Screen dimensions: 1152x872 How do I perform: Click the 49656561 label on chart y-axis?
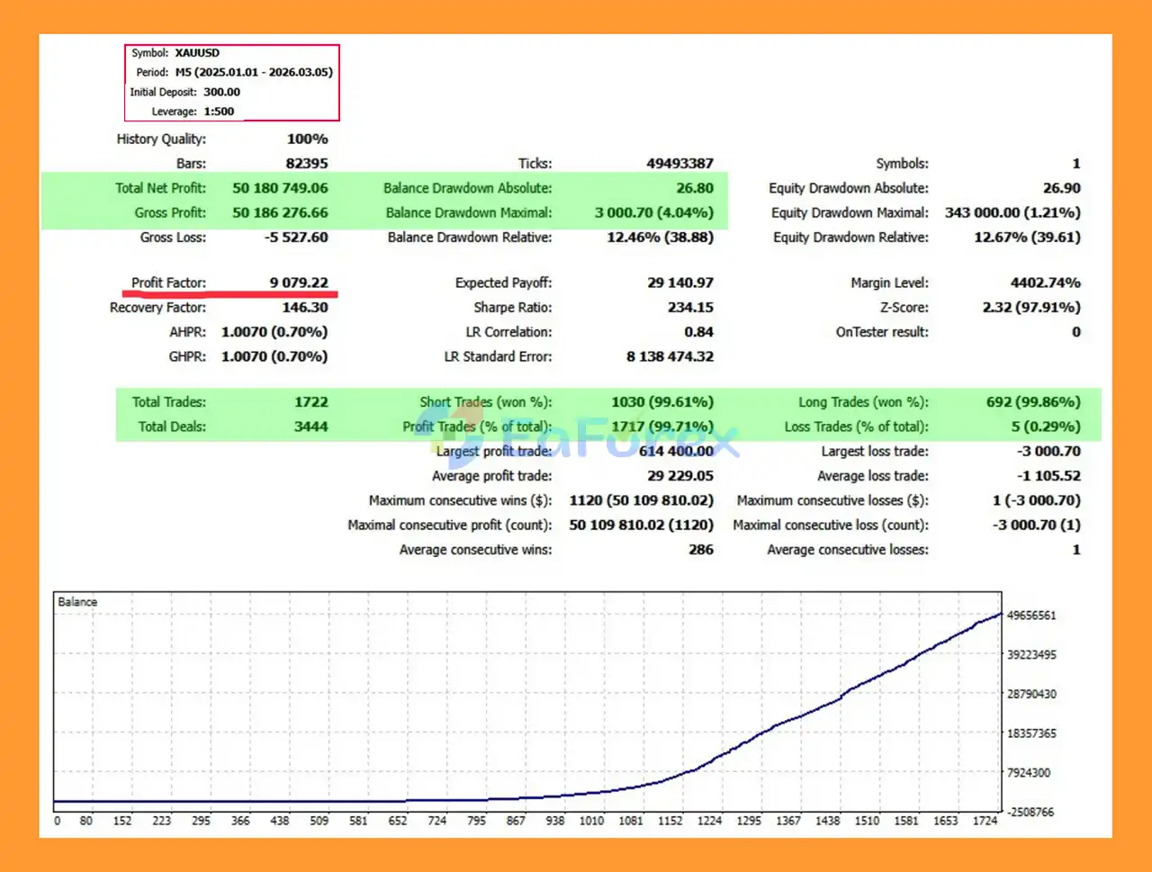click(x=1031, y=616)
